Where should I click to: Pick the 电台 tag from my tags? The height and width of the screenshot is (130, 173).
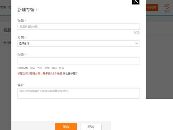[x=61, y=68]
